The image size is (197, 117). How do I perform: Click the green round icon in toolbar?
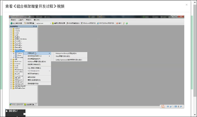127,23
